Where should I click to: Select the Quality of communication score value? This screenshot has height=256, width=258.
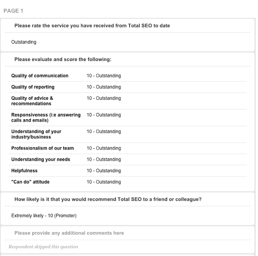coord(104,75)
